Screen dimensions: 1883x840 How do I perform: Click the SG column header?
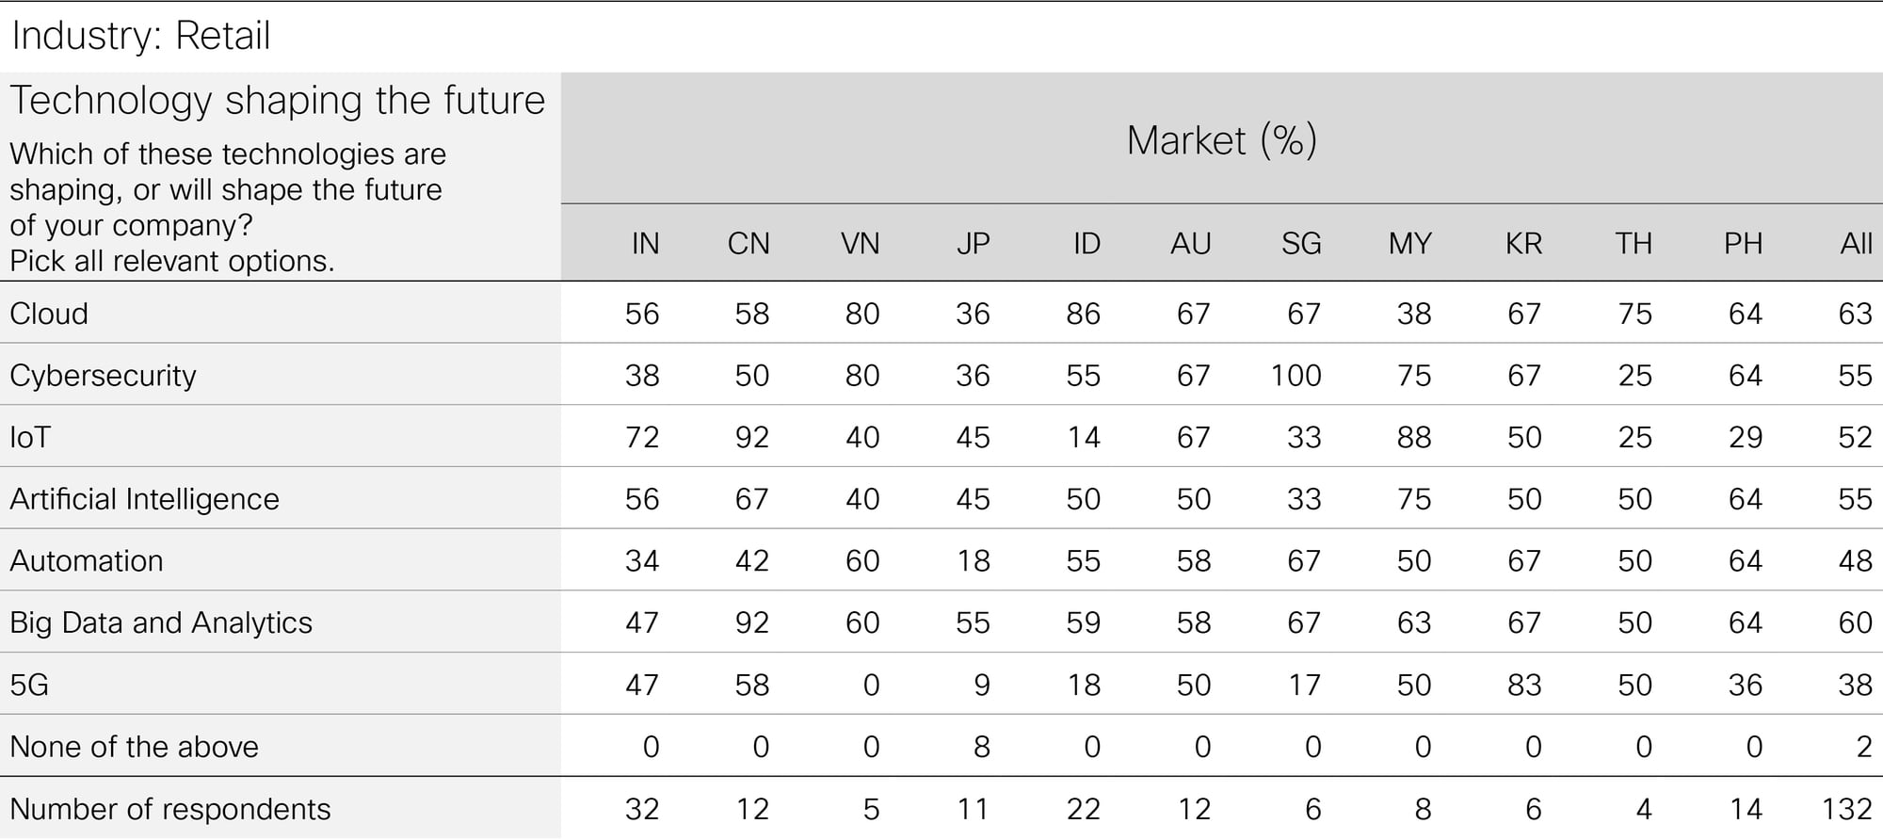point(1301,244)
